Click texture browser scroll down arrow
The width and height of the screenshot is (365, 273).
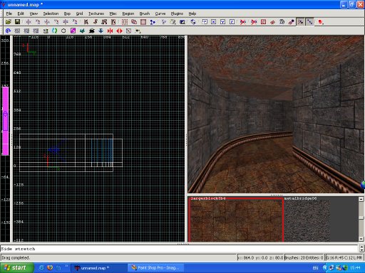click(x=361, y=239)
